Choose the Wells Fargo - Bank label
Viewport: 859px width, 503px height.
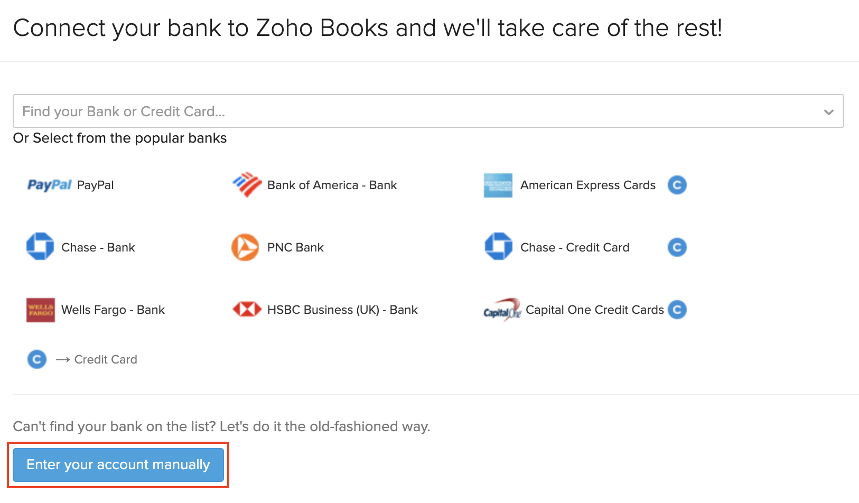(x=113, y=310)
